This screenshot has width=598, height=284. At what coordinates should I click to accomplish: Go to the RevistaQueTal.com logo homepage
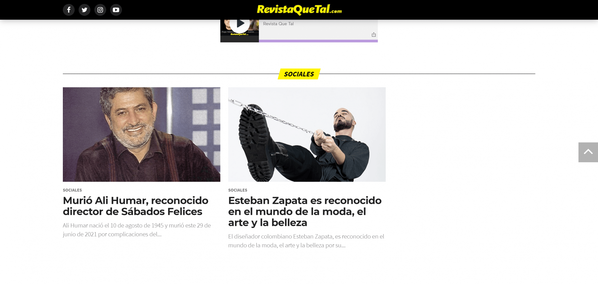click(299, 10)
